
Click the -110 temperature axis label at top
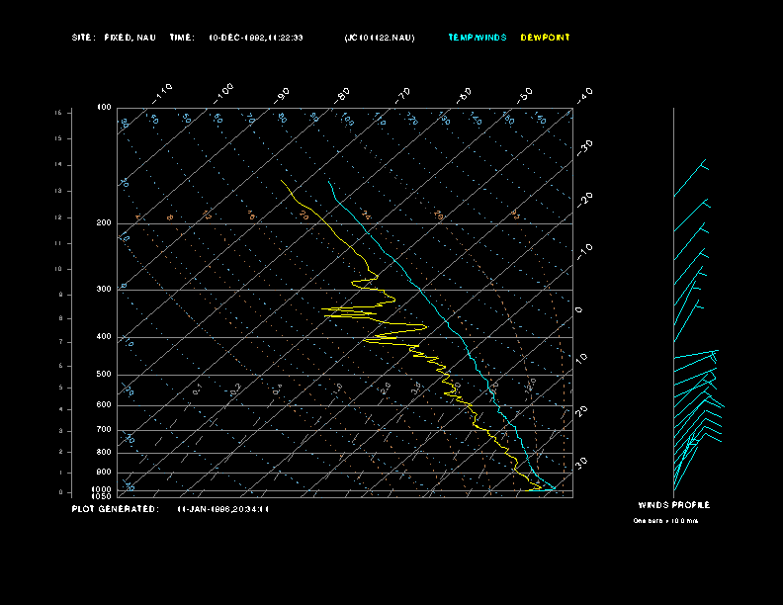[164, 91]
